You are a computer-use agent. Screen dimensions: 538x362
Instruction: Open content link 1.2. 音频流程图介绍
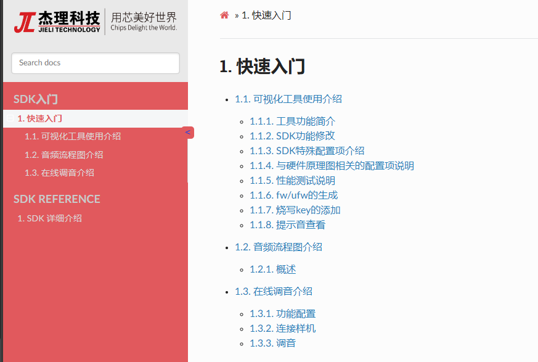pos(279,247)
